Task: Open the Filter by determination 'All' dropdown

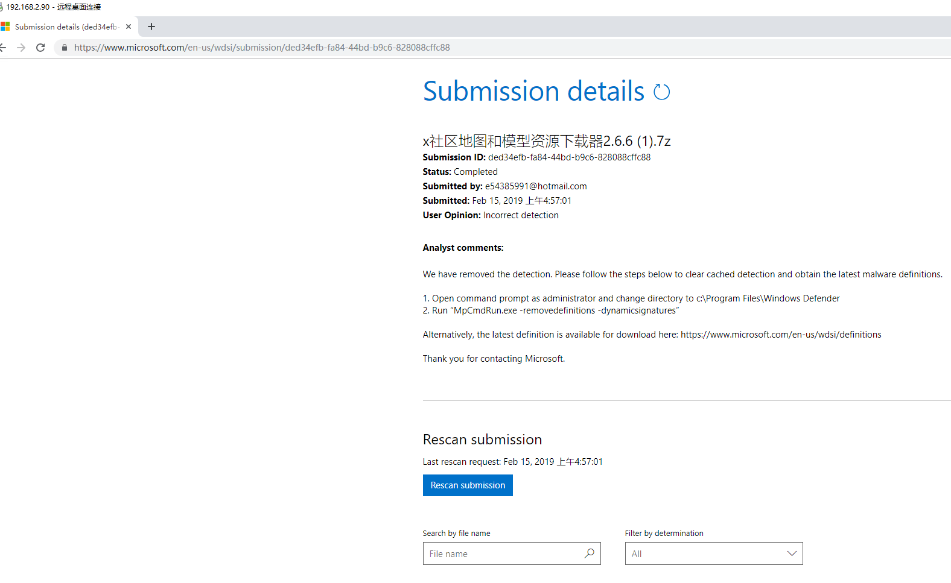Action: click(706, 553)
